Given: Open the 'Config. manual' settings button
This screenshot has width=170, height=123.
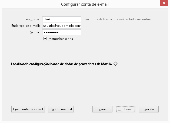Looking at the screenshot, I should tap(61, 109).
